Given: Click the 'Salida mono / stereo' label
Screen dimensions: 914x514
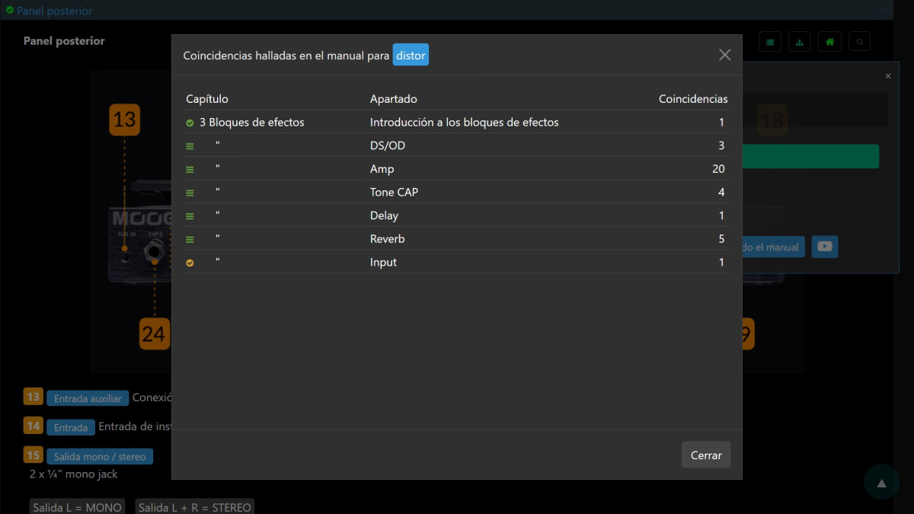Looking at the screenshot, I should 100,457.
